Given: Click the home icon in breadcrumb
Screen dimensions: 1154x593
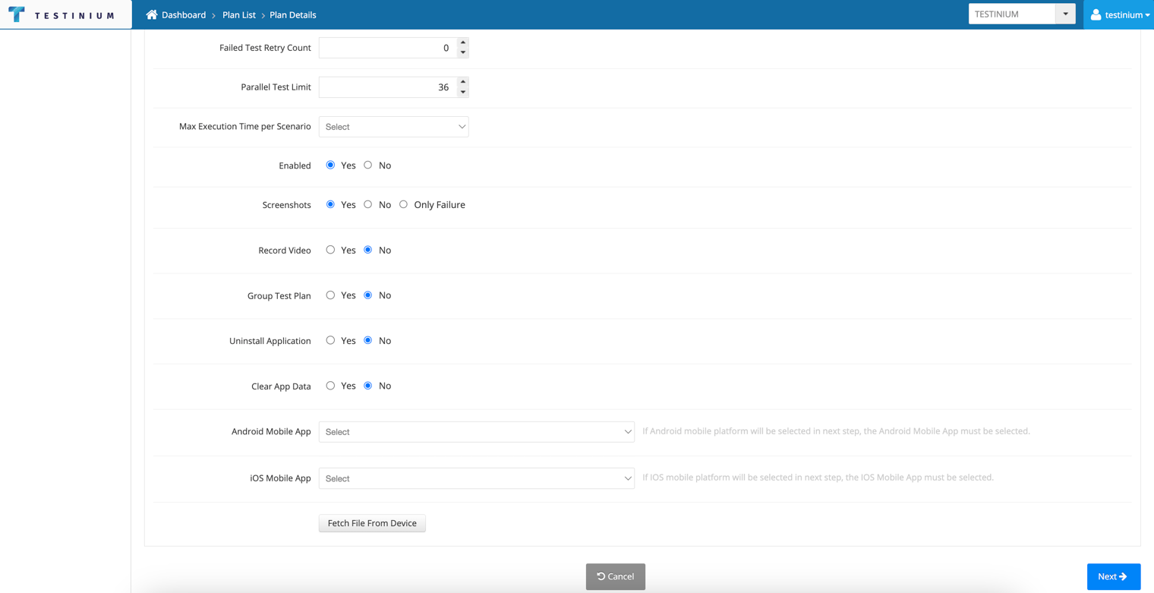Looking at the screenshot, I should tap(152, 14).
